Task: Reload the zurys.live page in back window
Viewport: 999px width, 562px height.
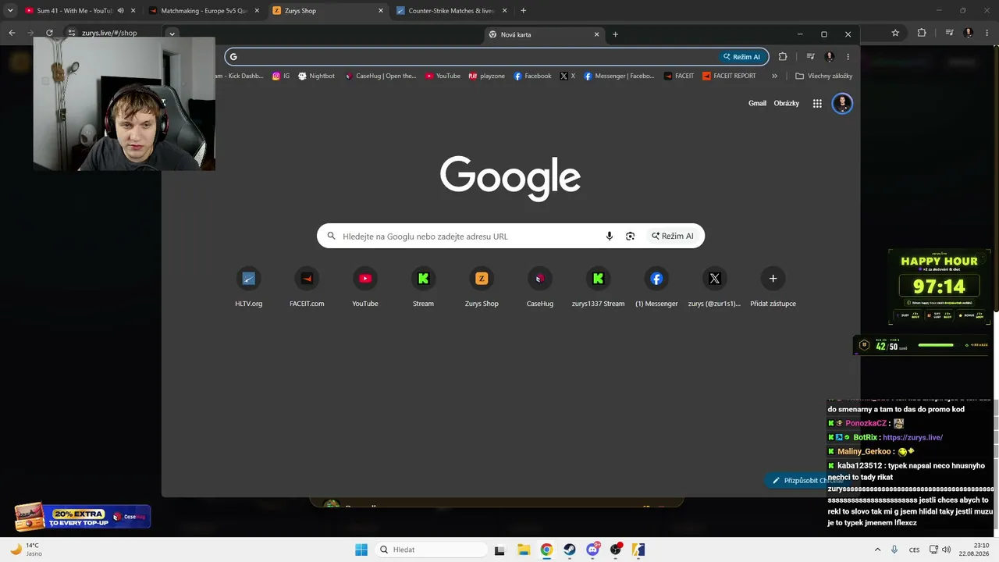Action: [49, 33]
